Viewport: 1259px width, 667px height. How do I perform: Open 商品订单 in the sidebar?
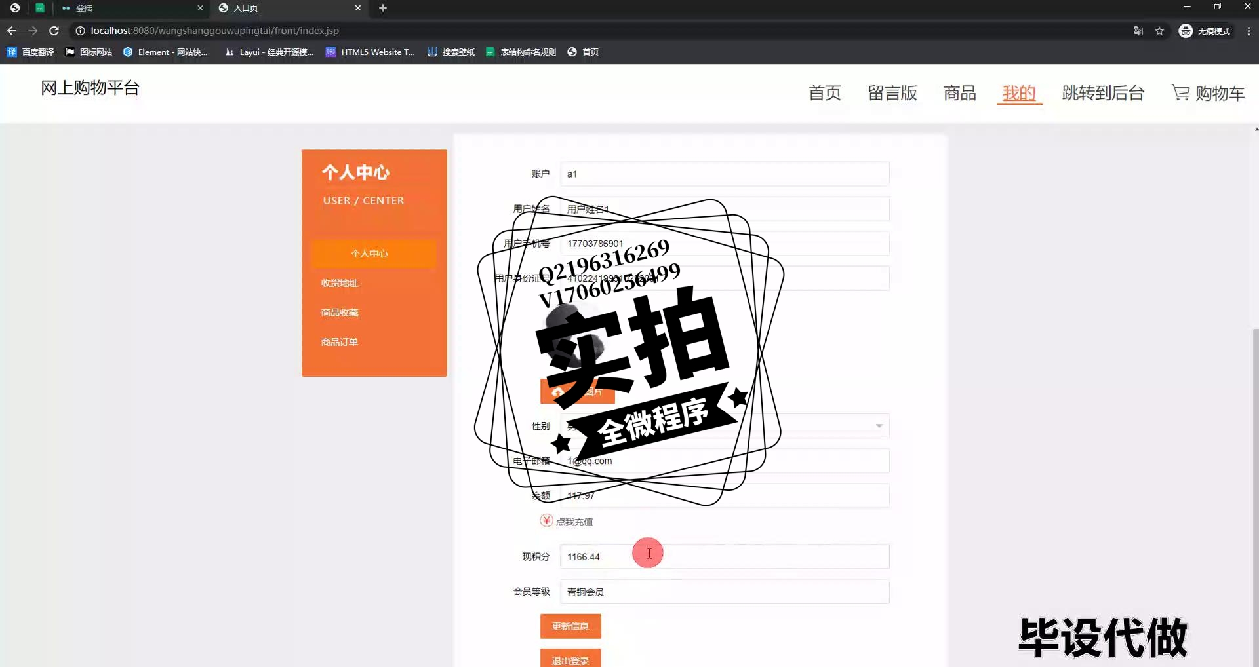340,342
